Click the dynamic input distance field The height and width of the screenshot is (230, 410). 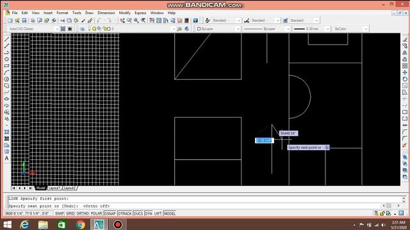point(265,141)
